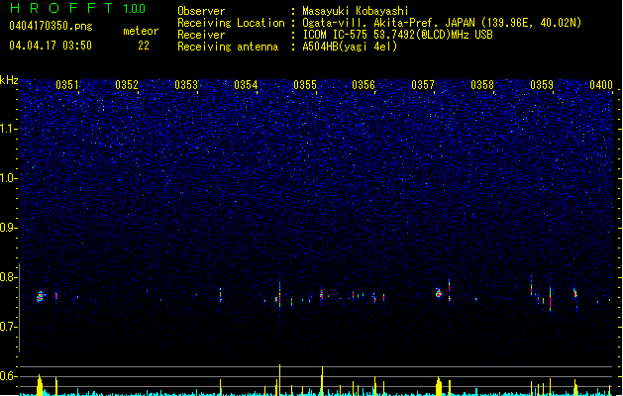This screenshot has width=623, height=396.
Task: Click the 0356 time axis label
Action: 363,85
